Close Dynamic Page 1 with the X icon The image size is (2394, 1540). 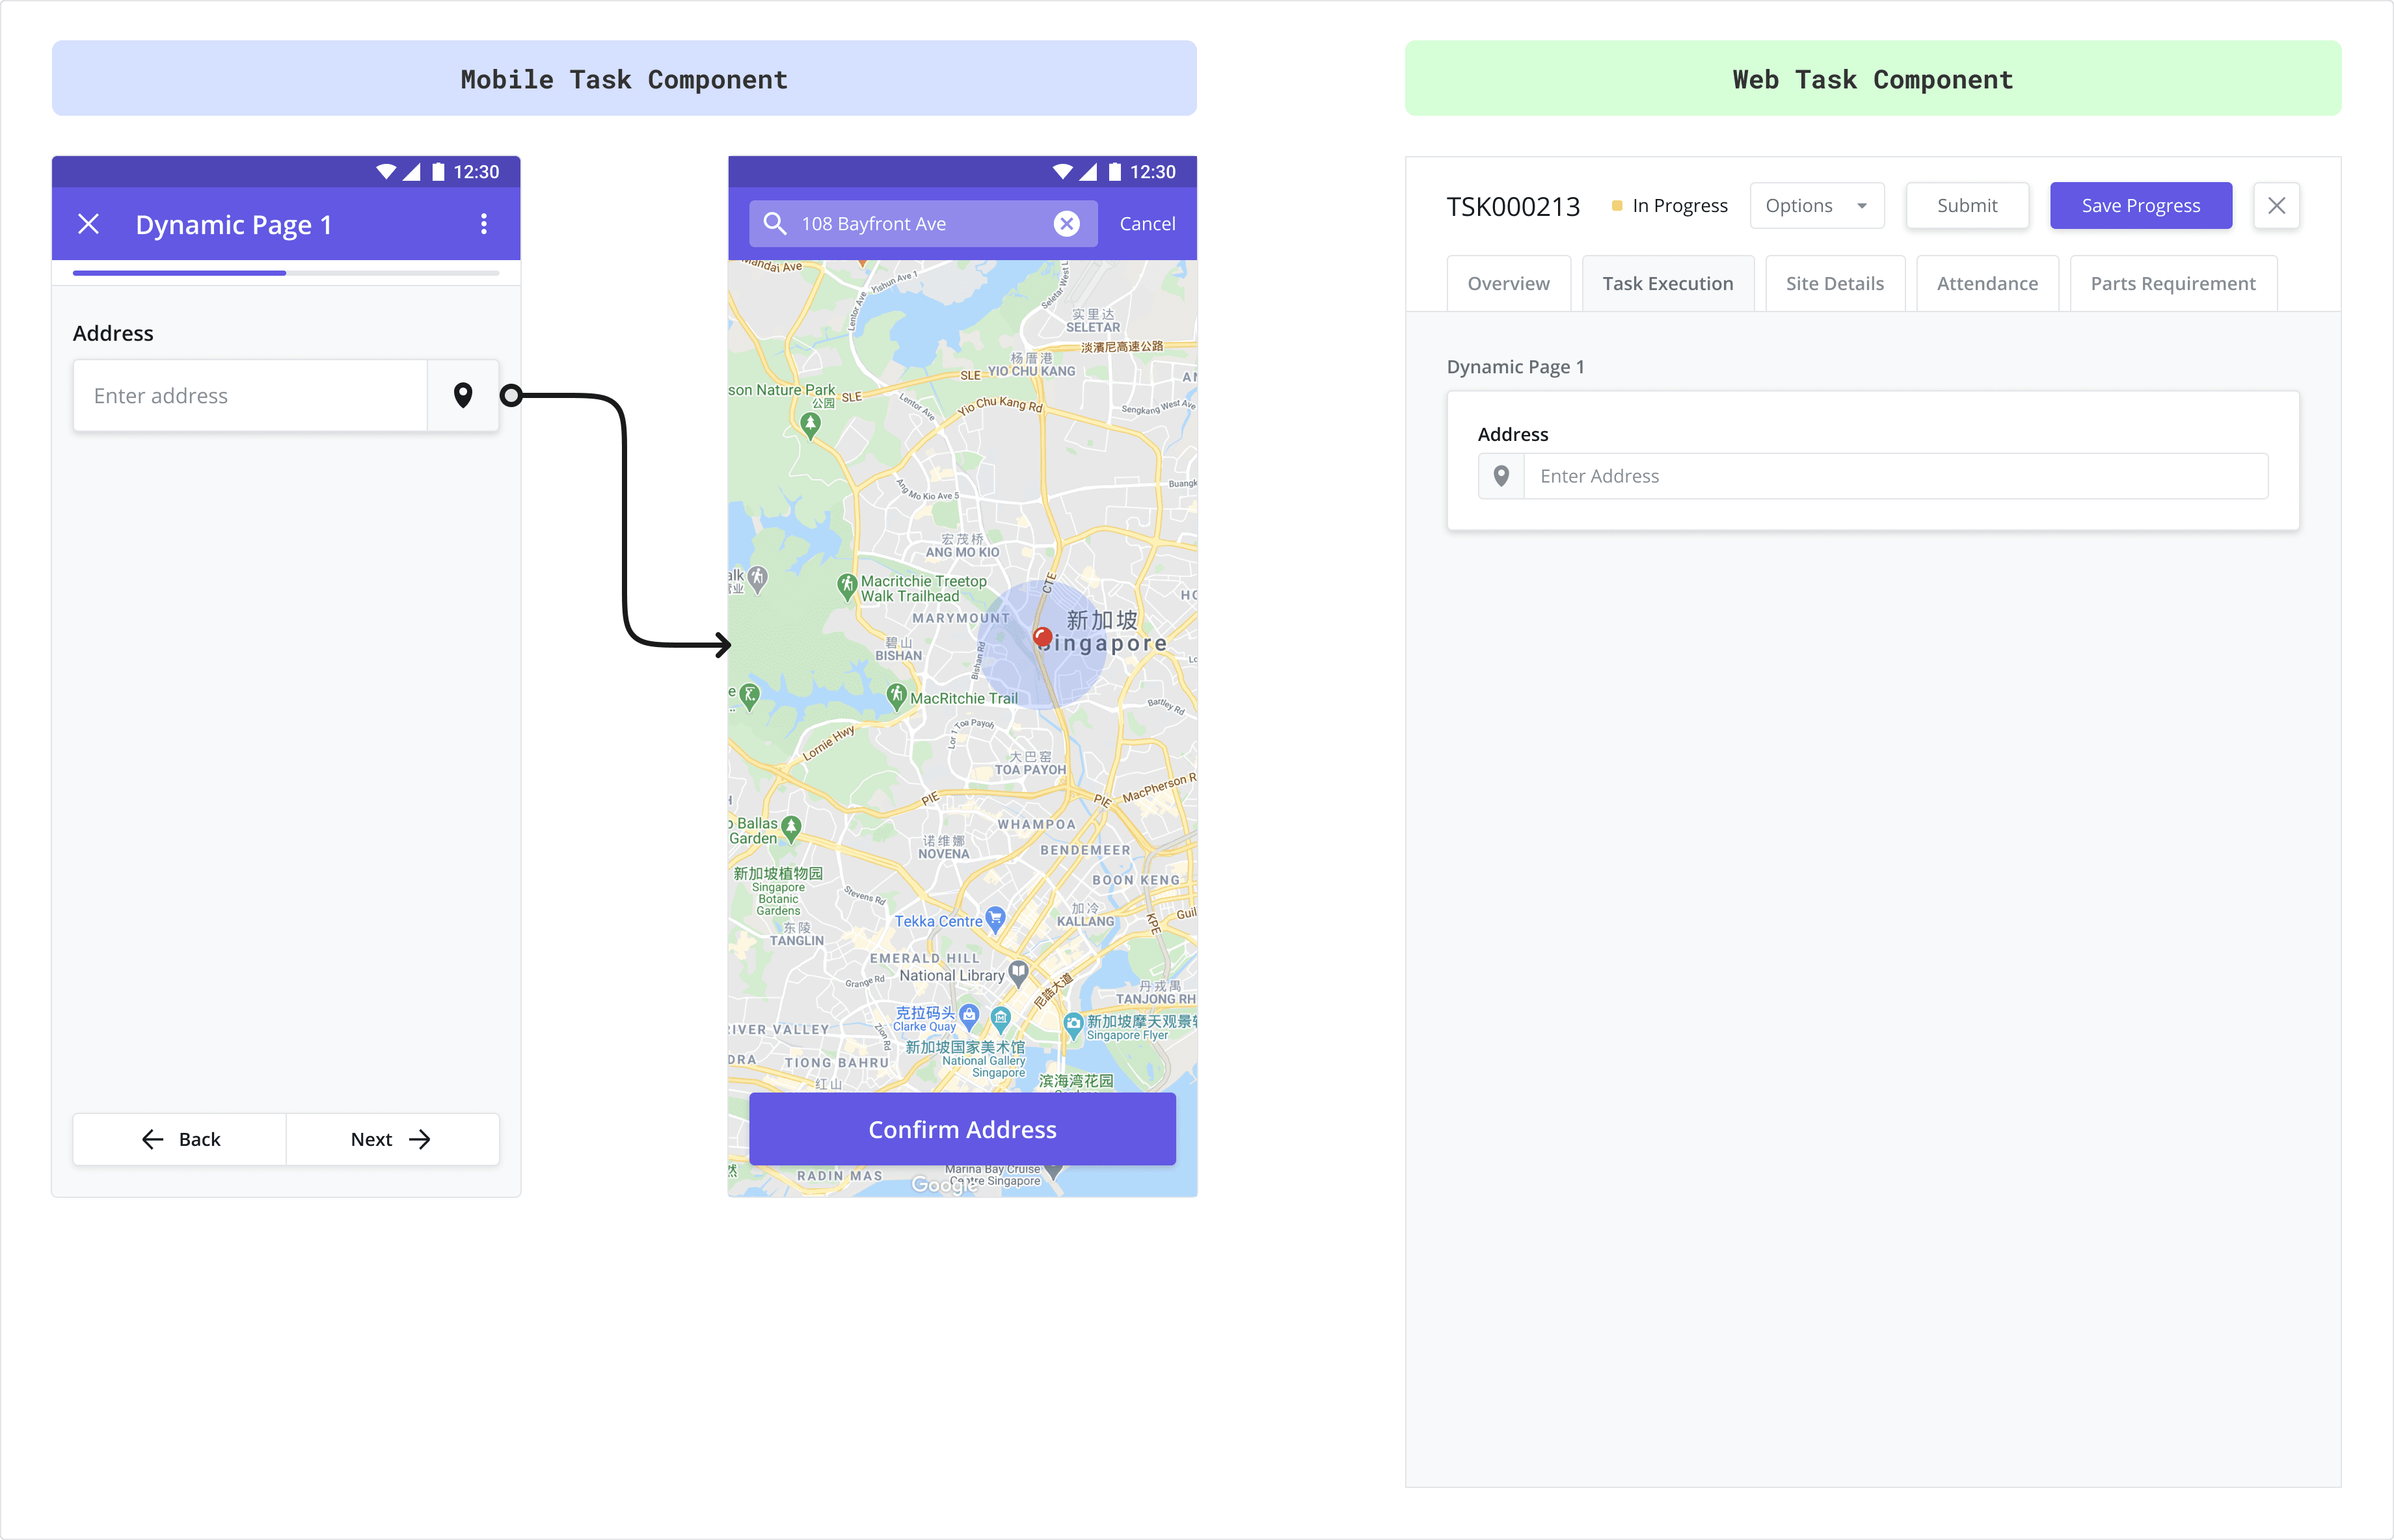[88, 224]
